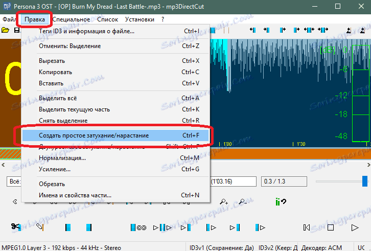The width and height of the screenshot is (371, 251).
Task: Choose Отменить: Выделение
Action: (x=115, y=46)
